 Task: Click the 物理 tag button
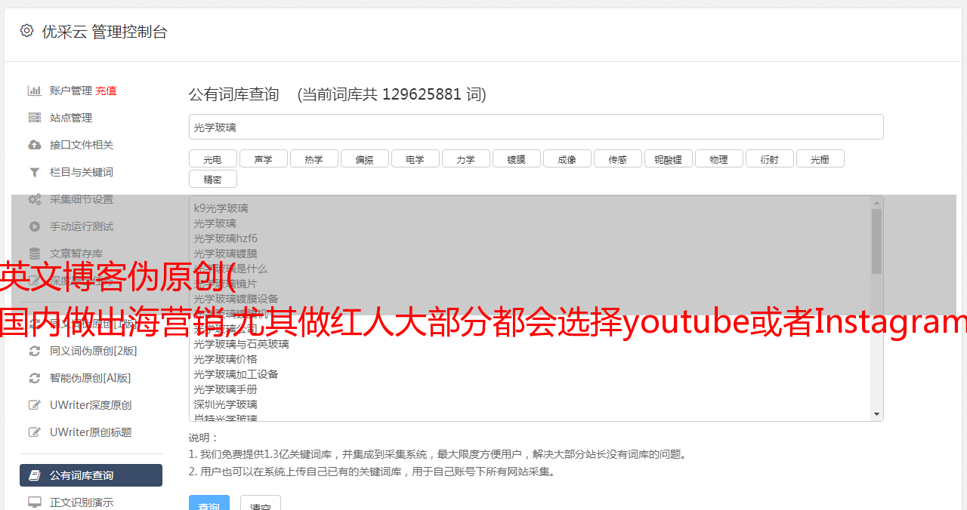tap(718, 158)
